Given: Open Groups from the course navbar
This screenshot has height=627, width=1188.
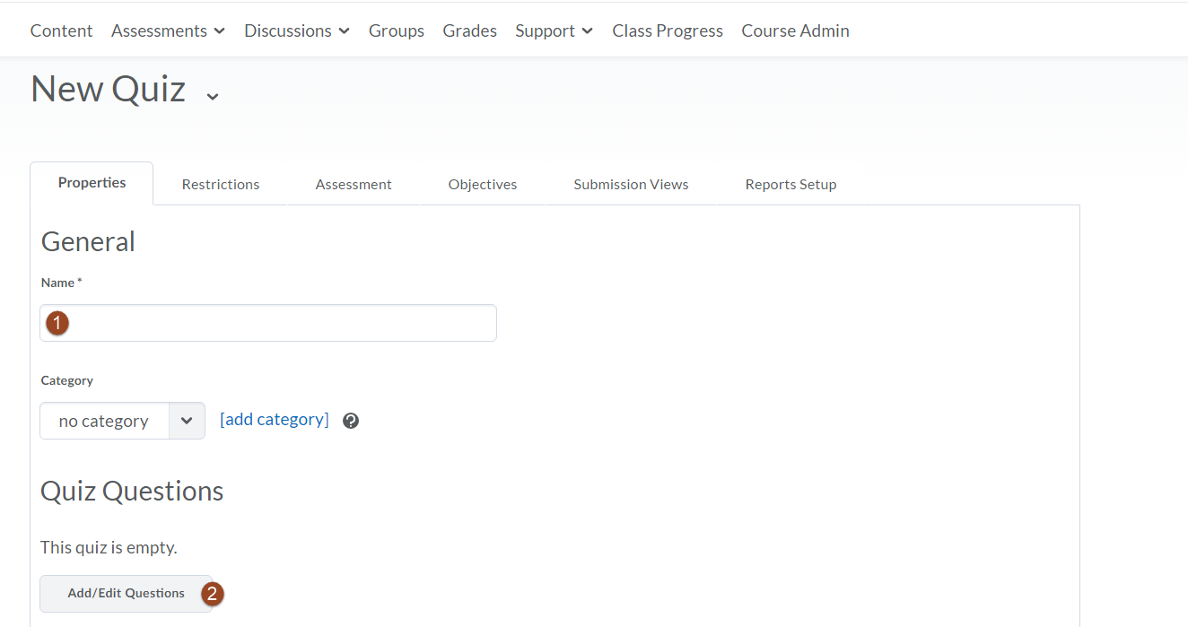Looking at the screenshot, I should coord(397,30).
